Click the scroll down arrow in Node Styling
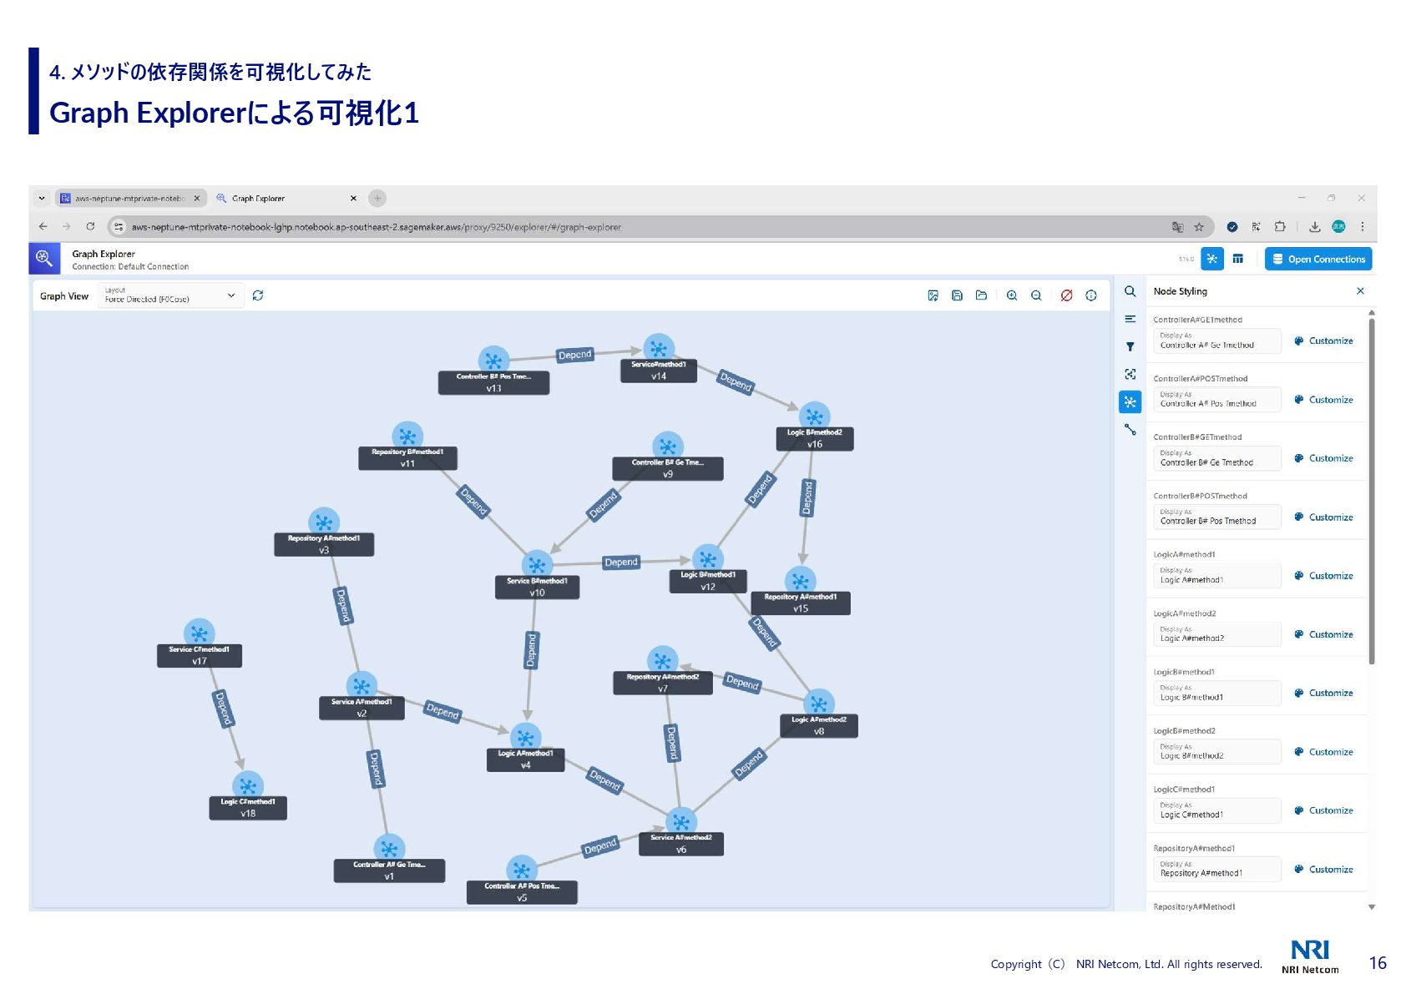Image resolution: width=1406 pixels, height=994 pixels. click(1371, 906)
